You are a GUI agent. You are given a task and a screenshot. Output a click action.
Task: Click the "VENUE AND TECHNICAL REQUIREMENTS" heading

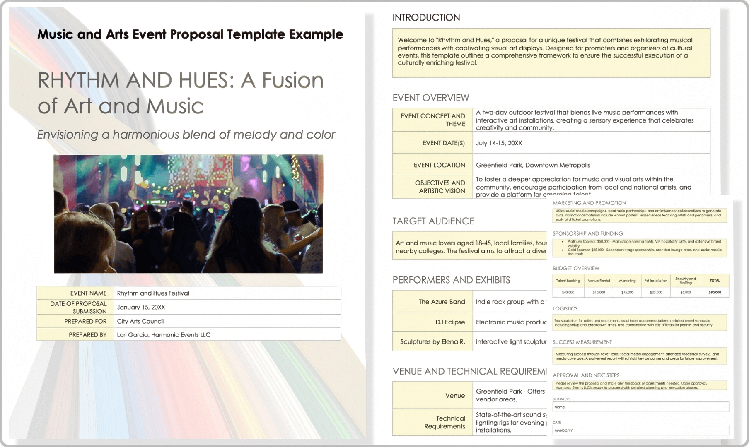pos(470,371)
